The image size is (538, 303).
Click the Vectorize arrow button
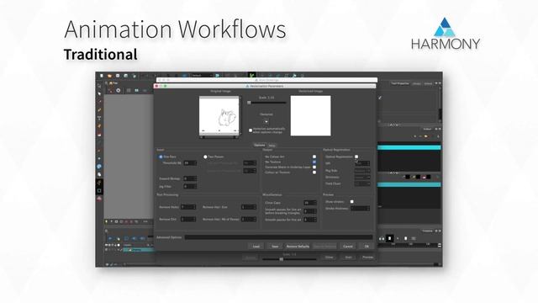[x=266, y=121]
